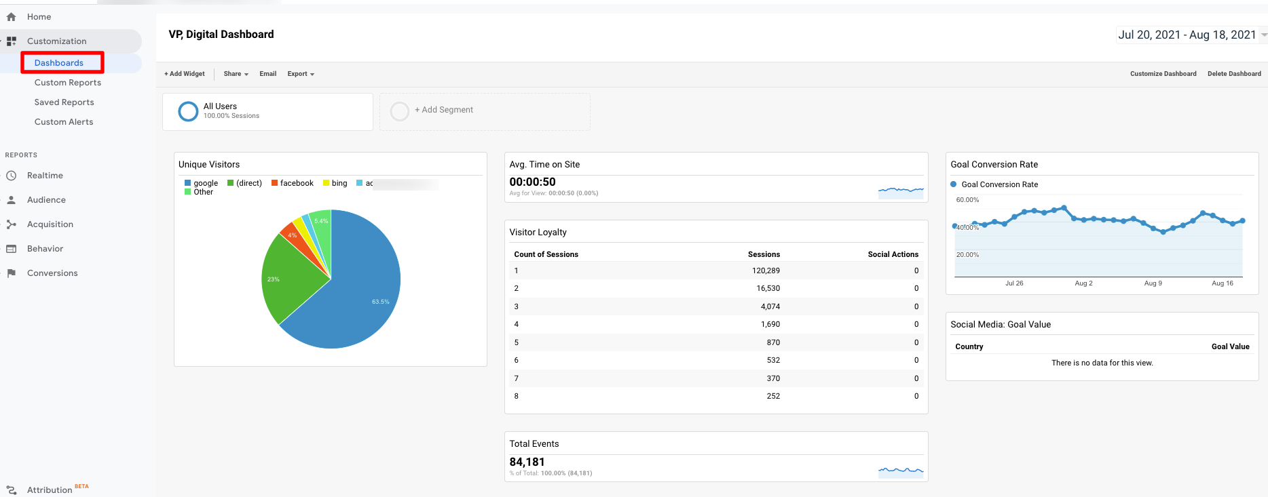This screenshot has height=497, width=1268.
Task: Click the bing legend swatch
Action: (326, 183)
